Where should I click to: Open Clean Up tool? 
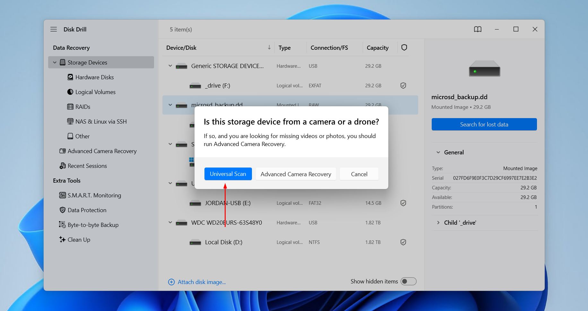click(79, 240)
